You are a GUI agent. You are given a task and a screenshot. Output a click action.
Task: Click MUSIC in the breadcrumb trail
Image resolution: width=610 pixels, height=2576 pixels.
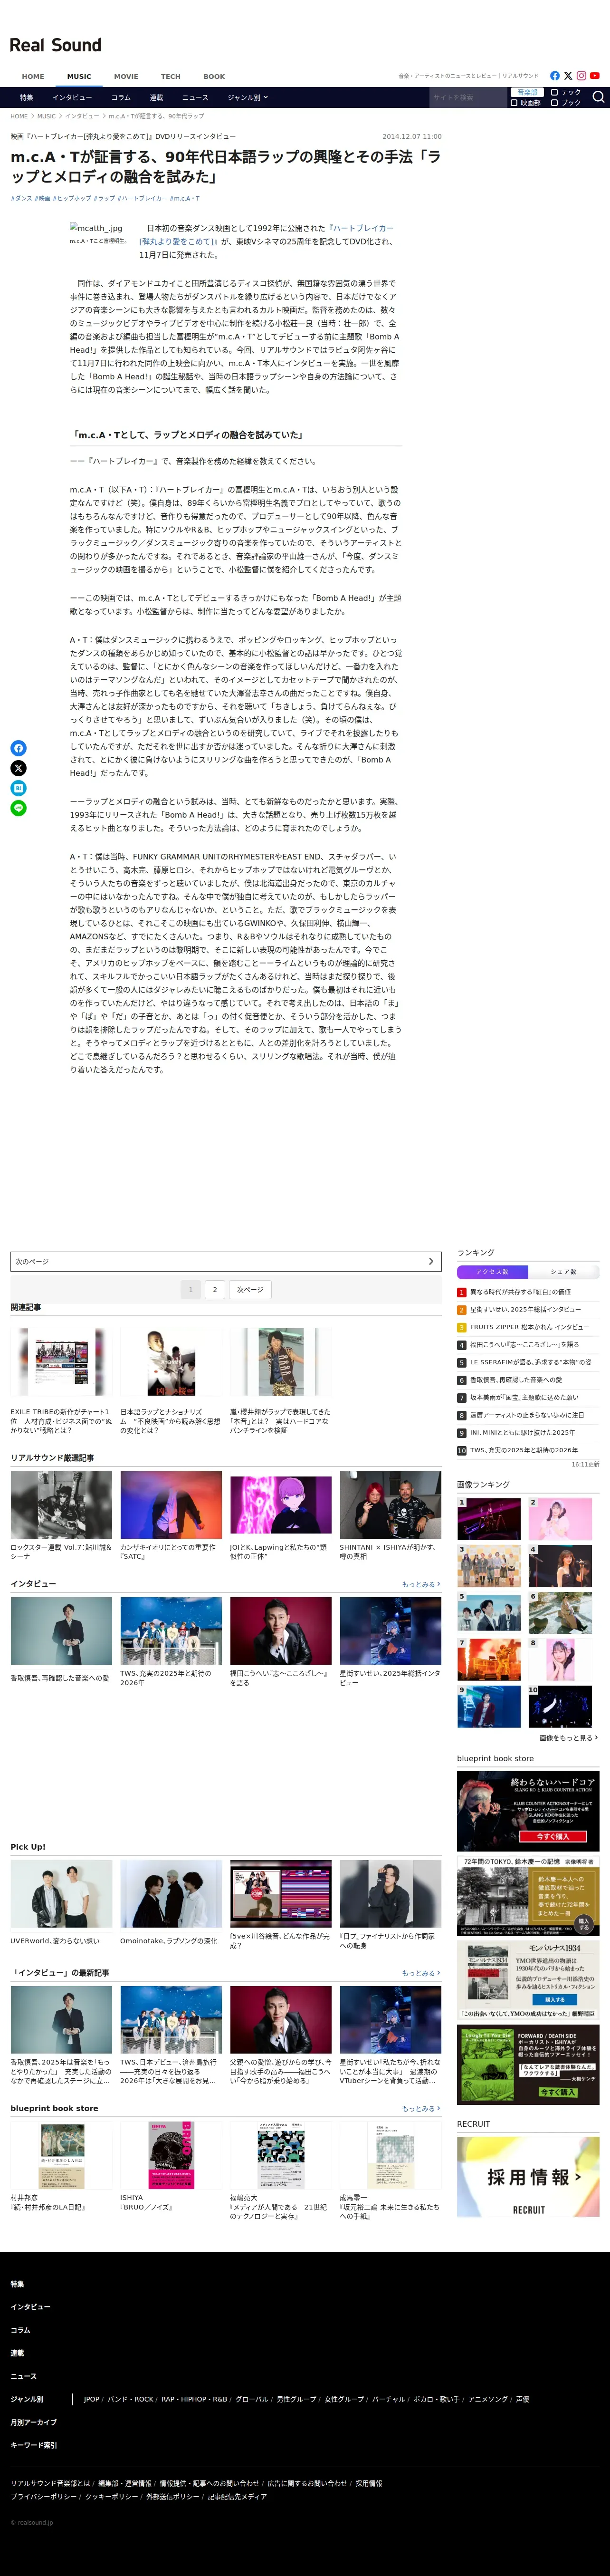pos(46,116)
